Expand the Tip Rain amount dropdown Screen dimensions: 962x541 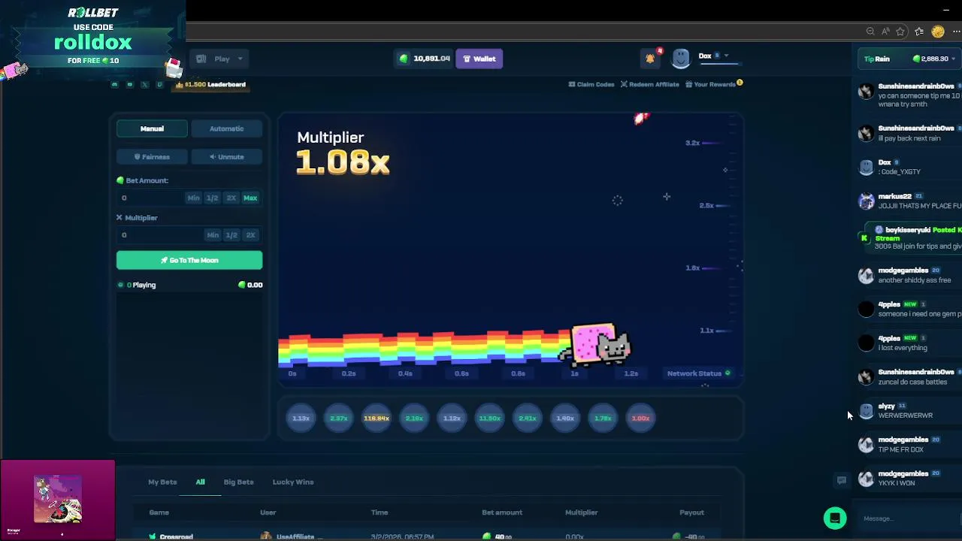click(954, 59)
